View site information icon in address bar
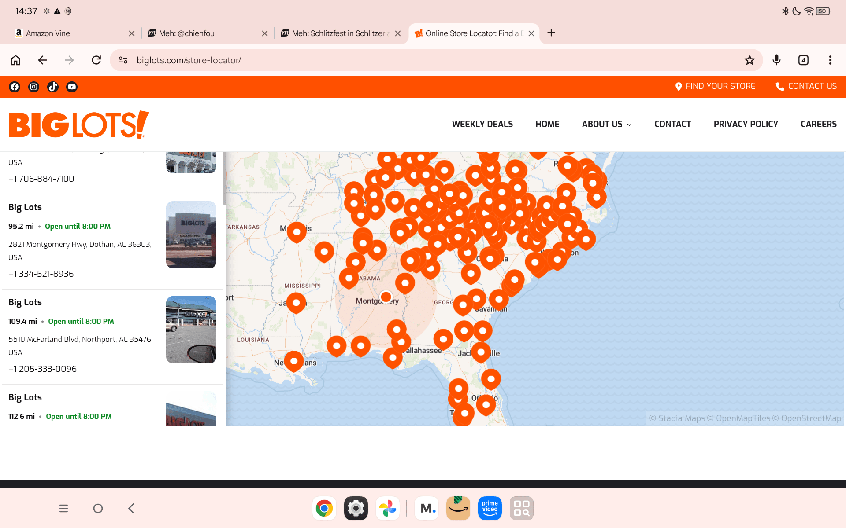 (x=123, y=60)
